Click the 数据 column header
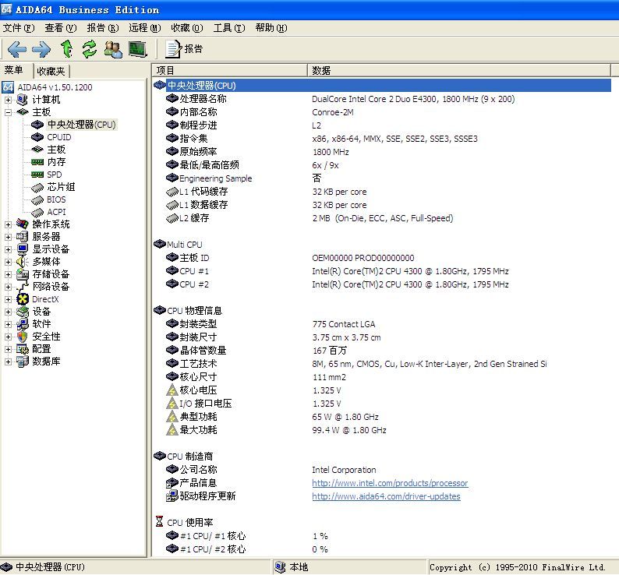Image resolution: width=619 pixels, height=575 pixels. coord(459,71)
